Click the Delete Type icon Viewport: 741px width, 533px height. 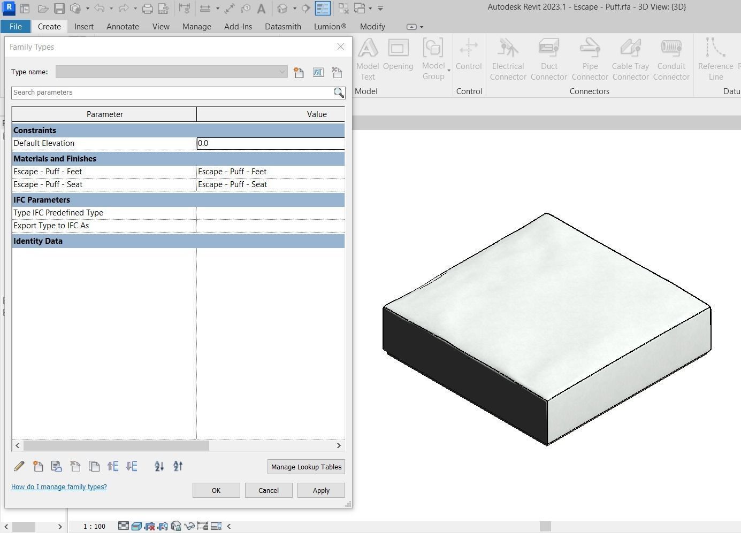337,72
